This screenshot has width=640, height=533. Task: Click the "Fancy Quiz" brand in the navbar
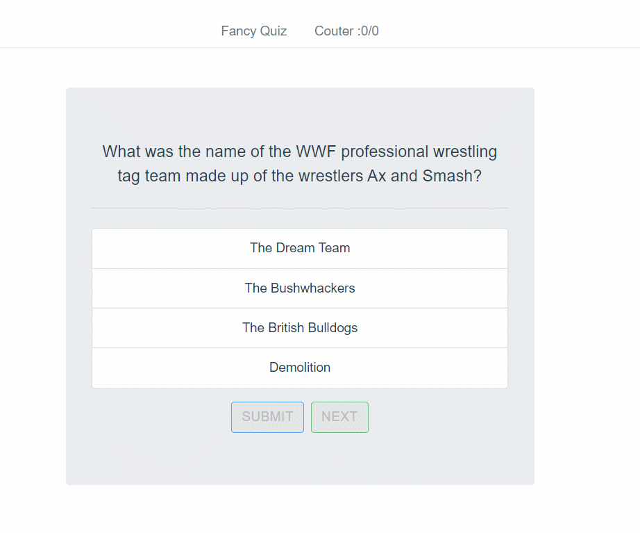[254, 31]
